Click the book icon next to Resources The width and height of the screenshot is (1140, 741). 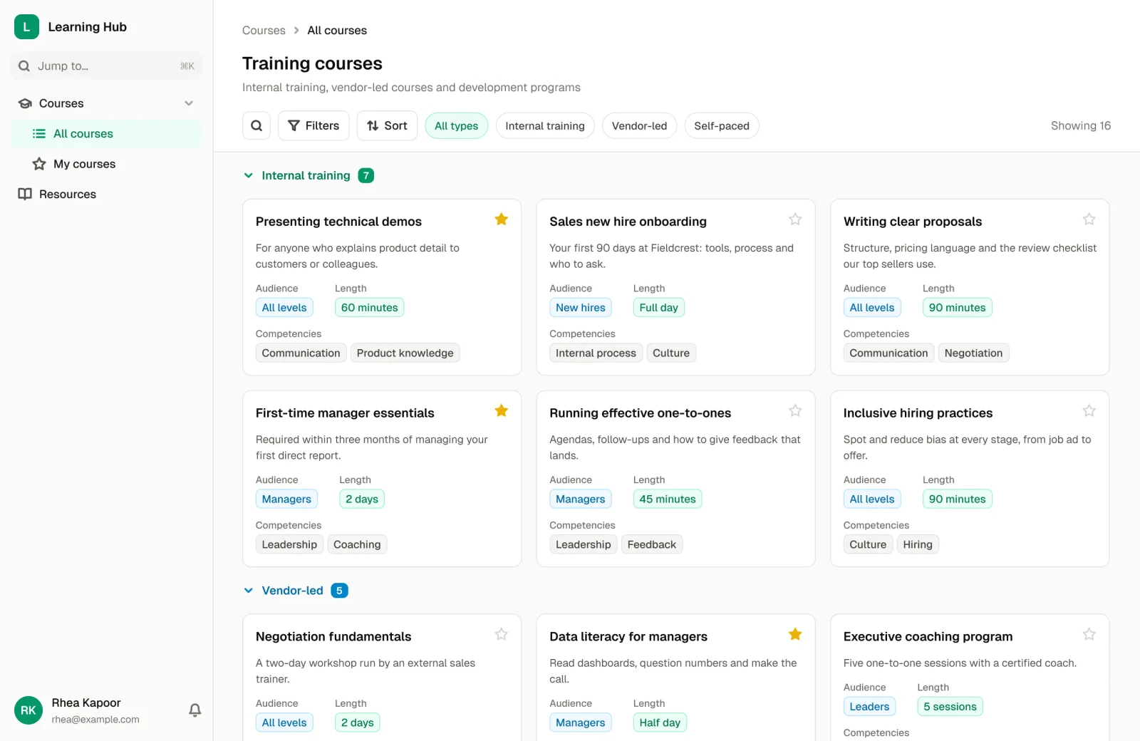click(x=25, y=194)
